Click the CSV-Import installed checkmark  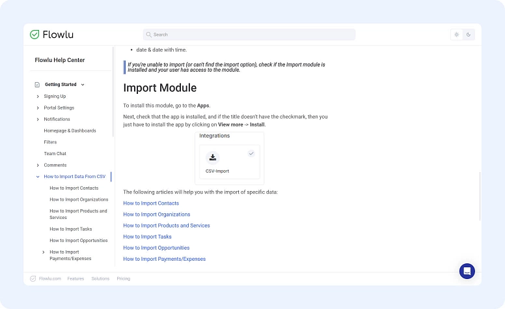click(x=251, y=154)
